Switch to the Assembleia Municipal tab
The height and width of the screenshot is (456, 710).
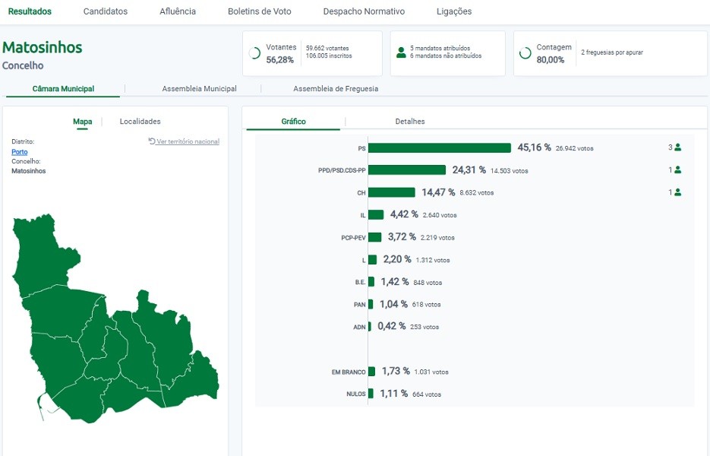[x=199, y=89]
